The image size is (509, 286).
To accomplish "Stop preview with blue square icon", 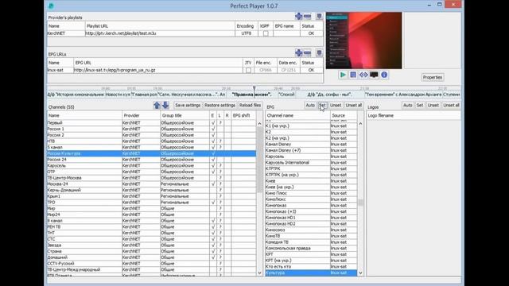I will (x=353, y=75).
